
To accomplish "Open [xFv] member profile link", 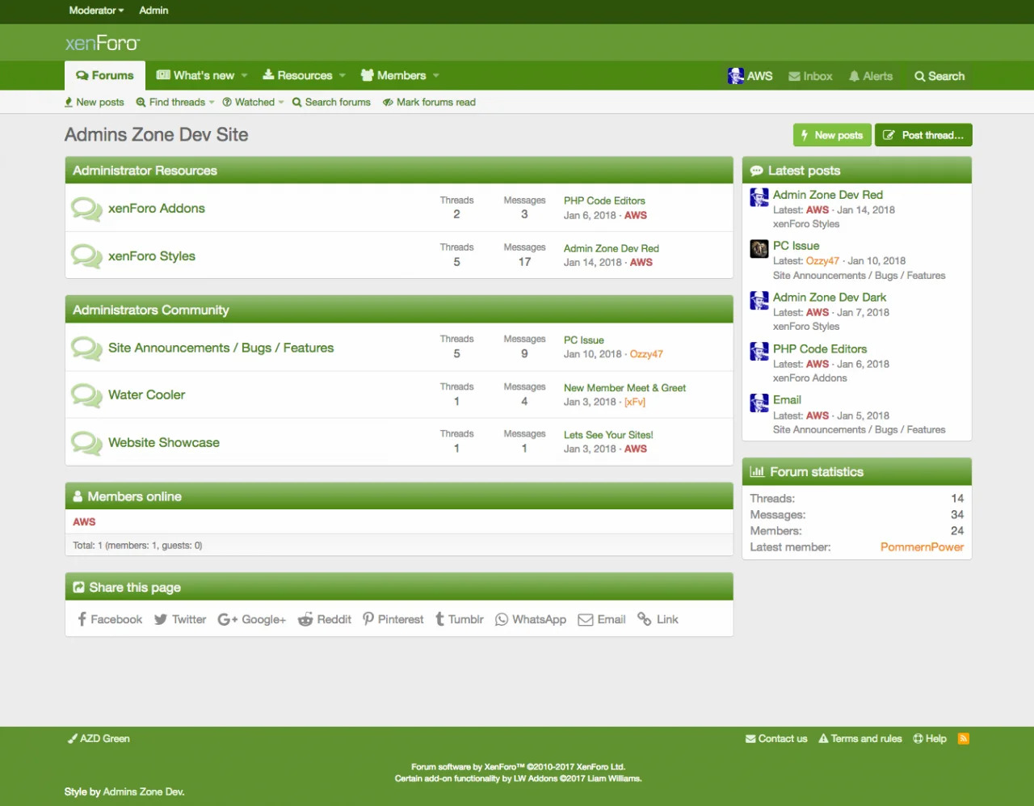I will click(x=635, y=402).
